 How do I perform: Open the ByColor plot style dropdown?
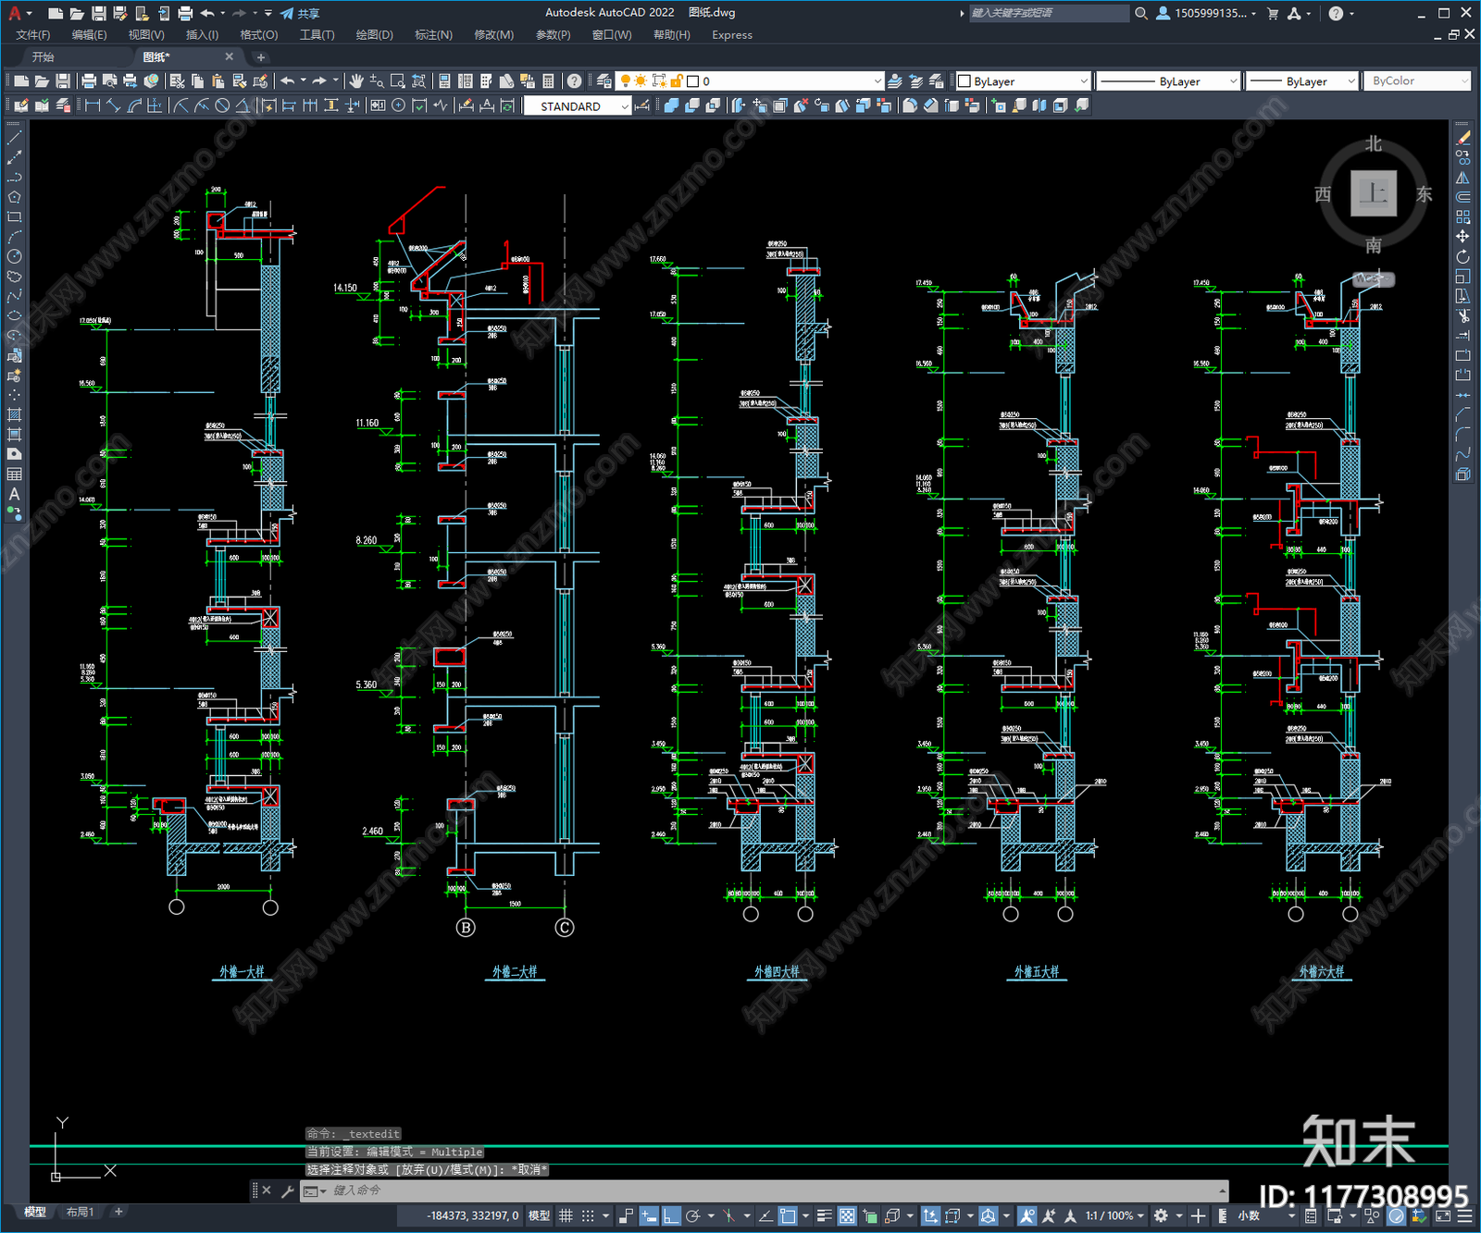coord(1418,81)
